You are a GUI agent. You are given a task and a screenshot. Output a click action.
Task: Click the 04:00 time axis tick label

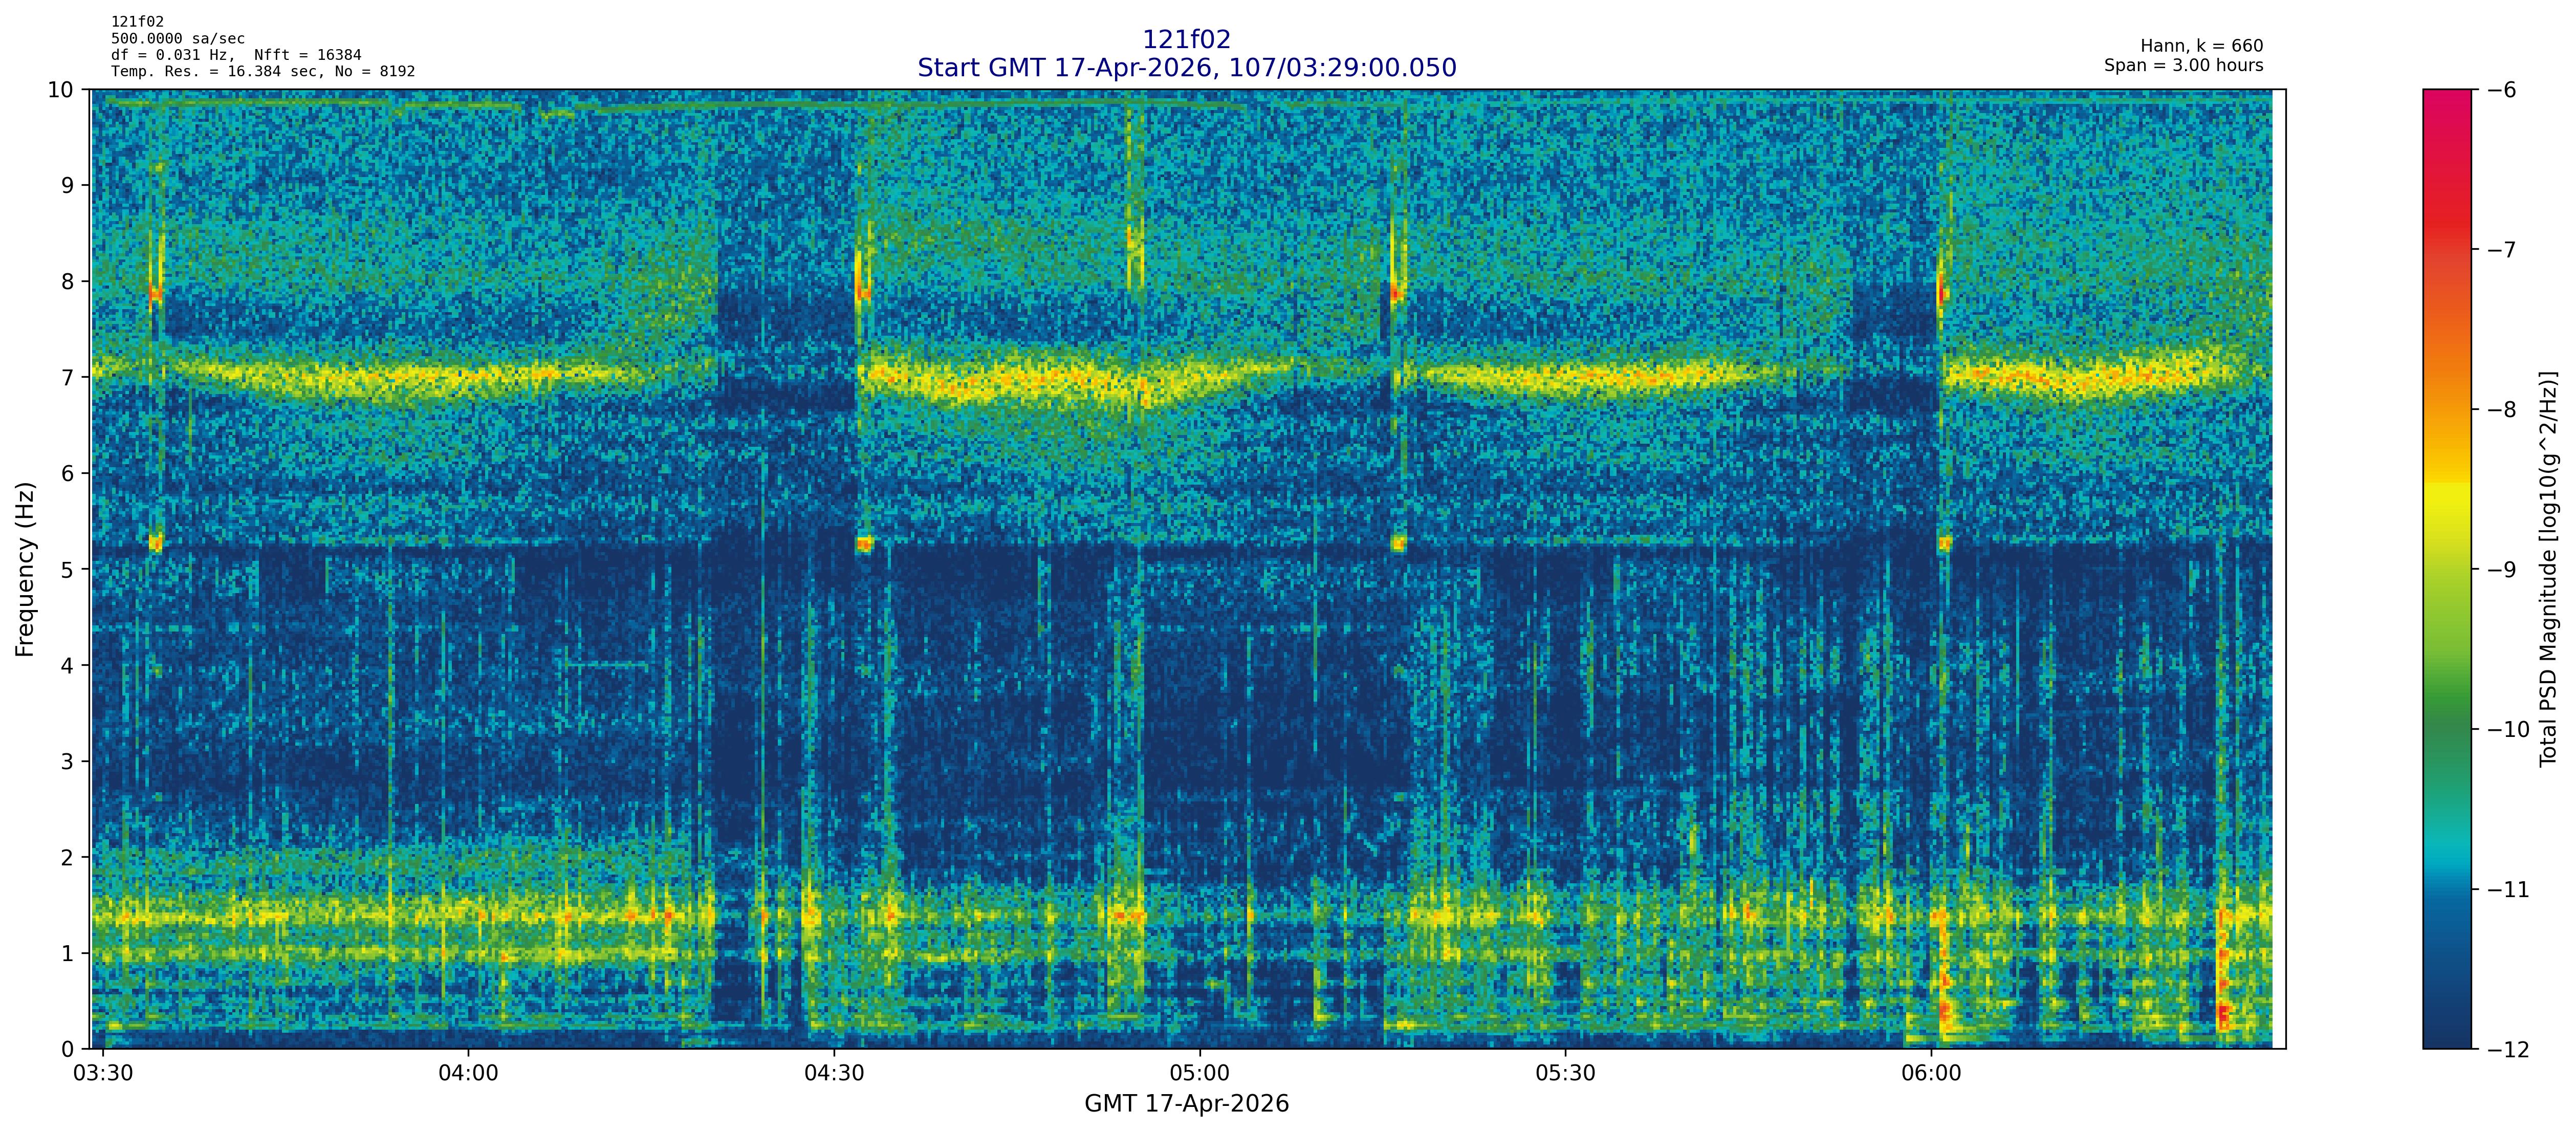point(468,1074)
